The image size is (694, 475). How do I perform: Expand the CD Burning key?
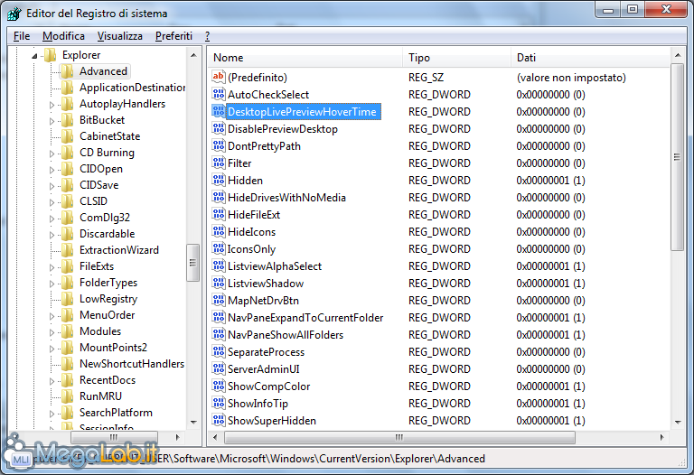[52, 154]
